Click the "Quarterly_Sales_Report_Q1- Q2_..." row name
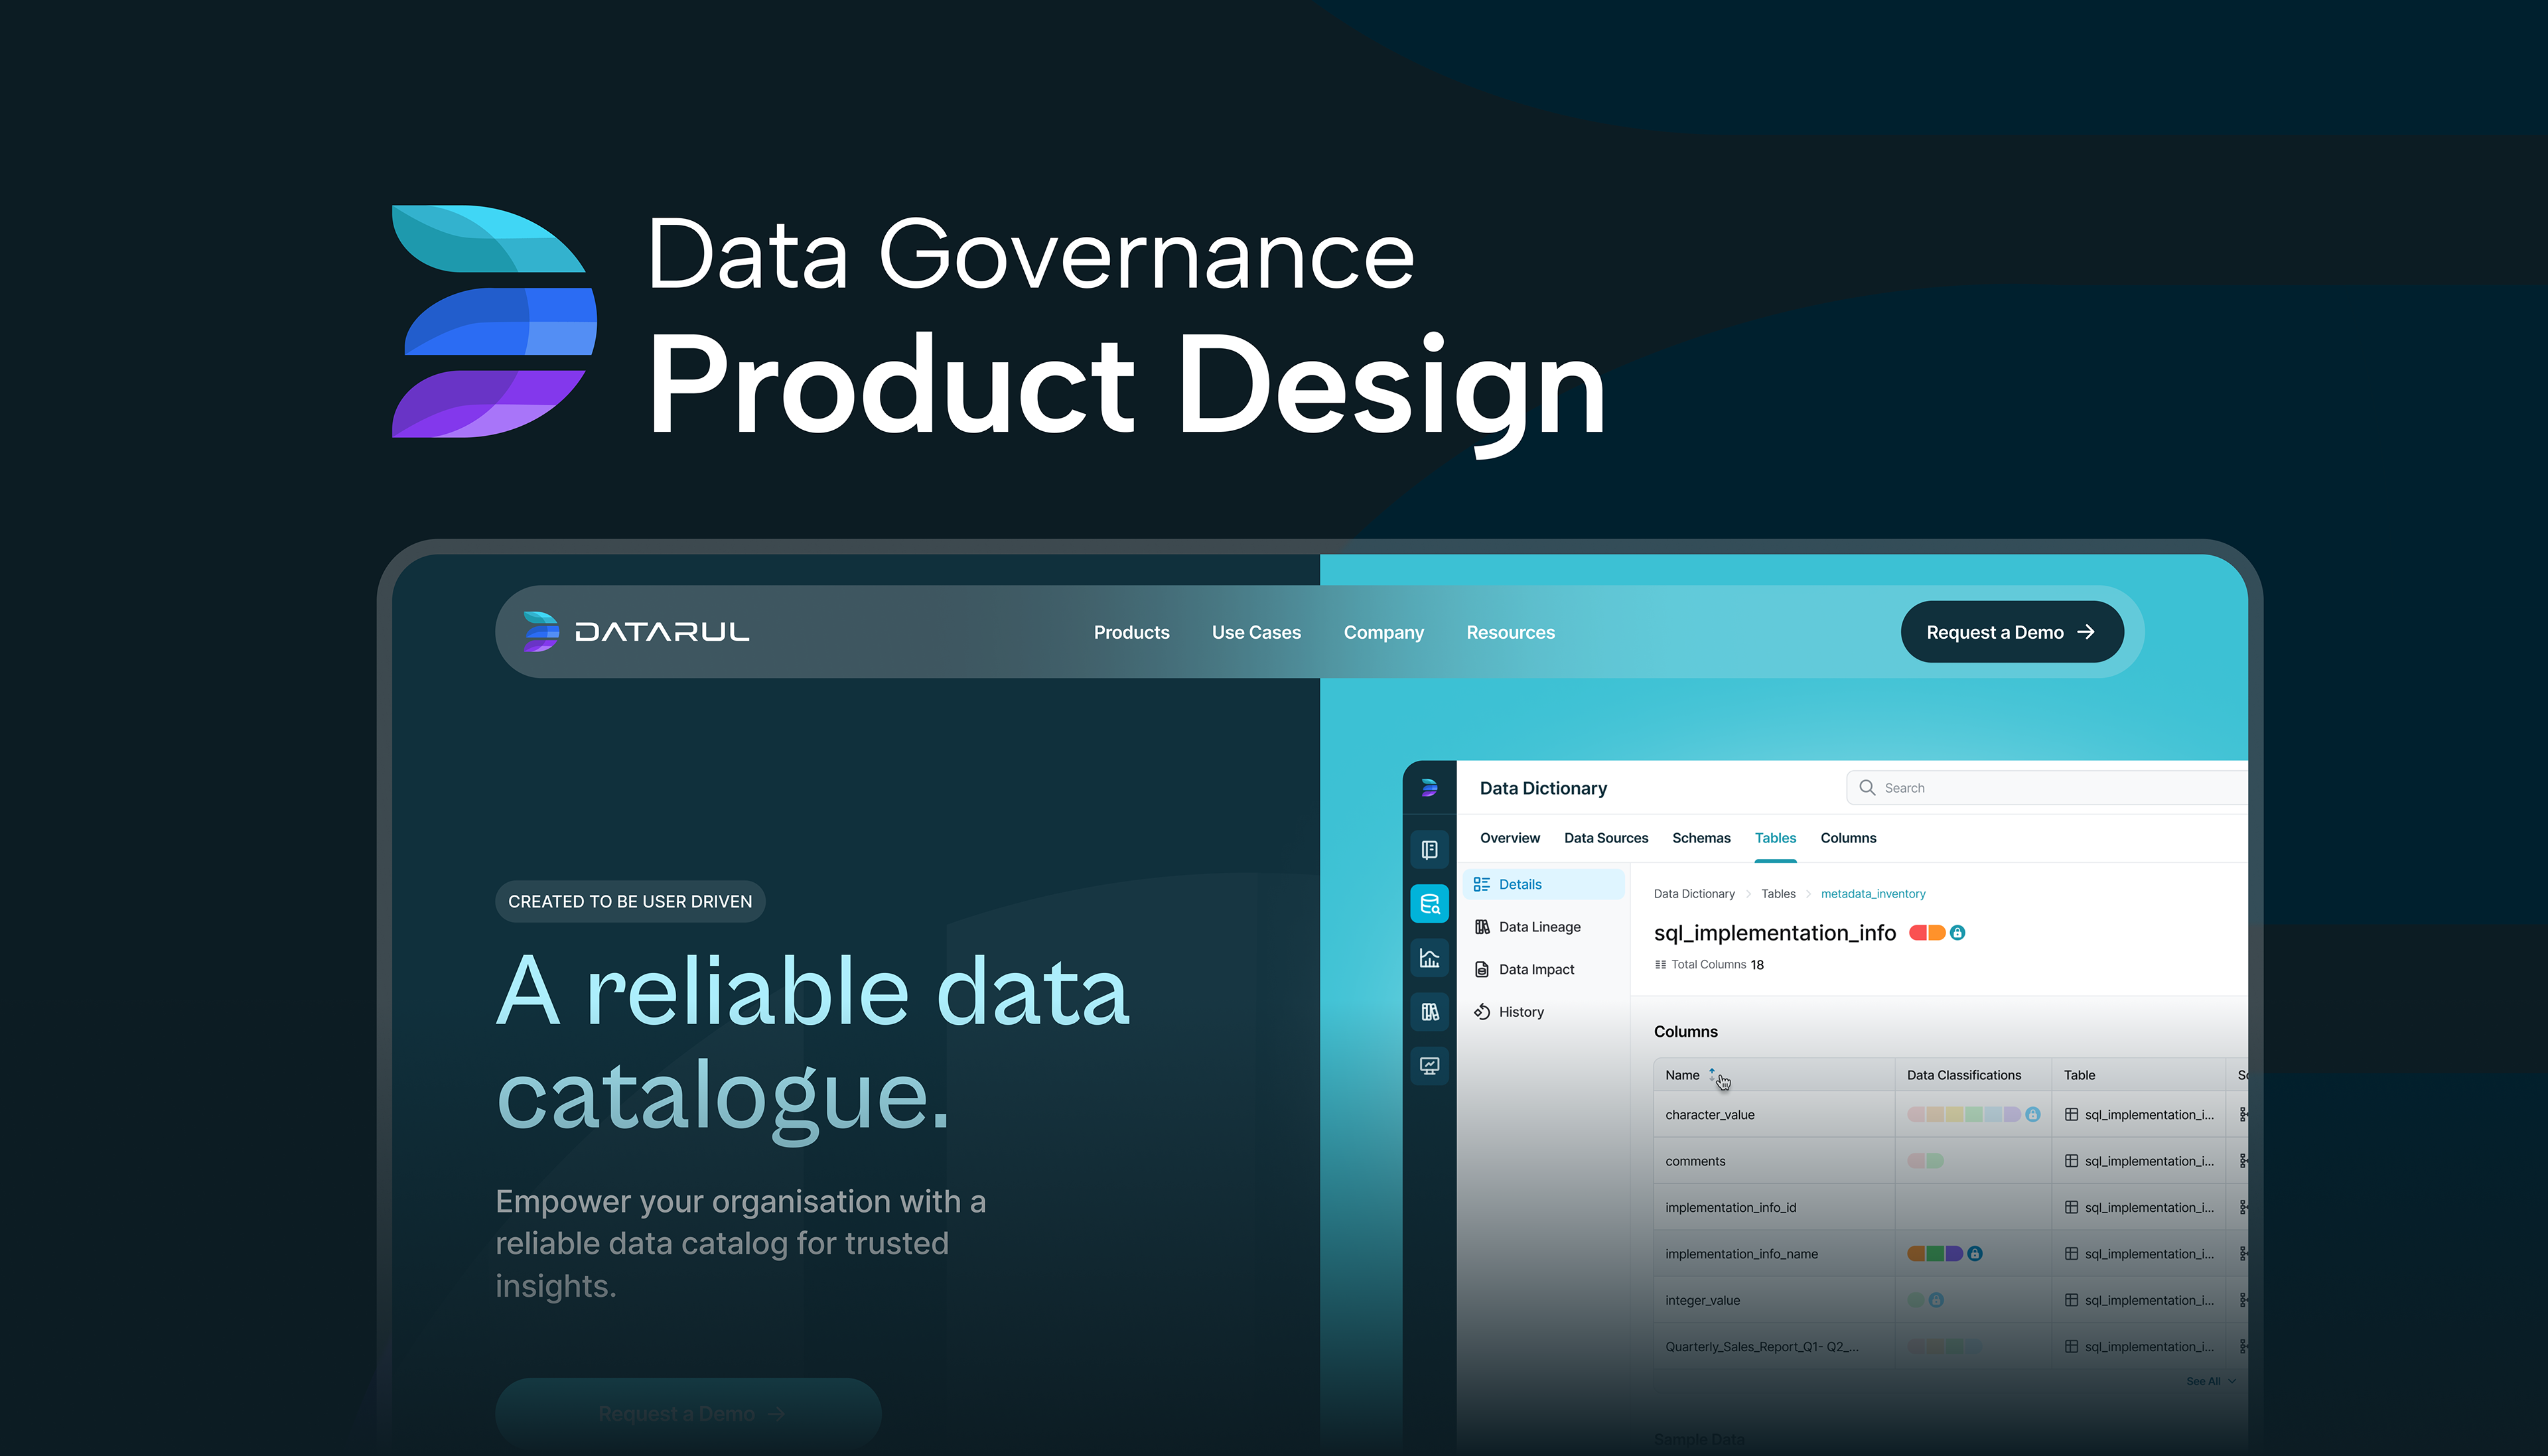 pyautogui.click(x=1762, y=1347)
